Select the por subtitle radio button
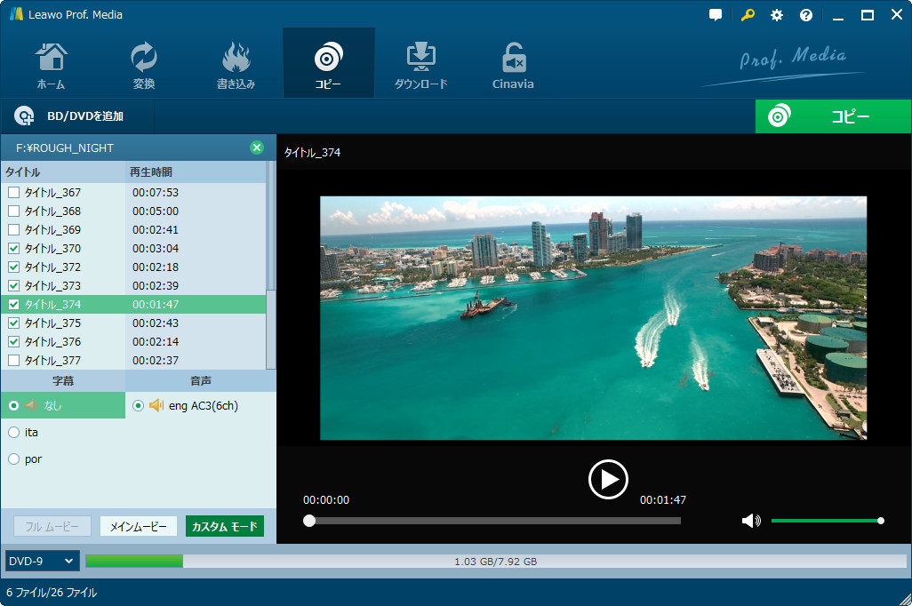The image size is (912, 606). pos(13,459)
